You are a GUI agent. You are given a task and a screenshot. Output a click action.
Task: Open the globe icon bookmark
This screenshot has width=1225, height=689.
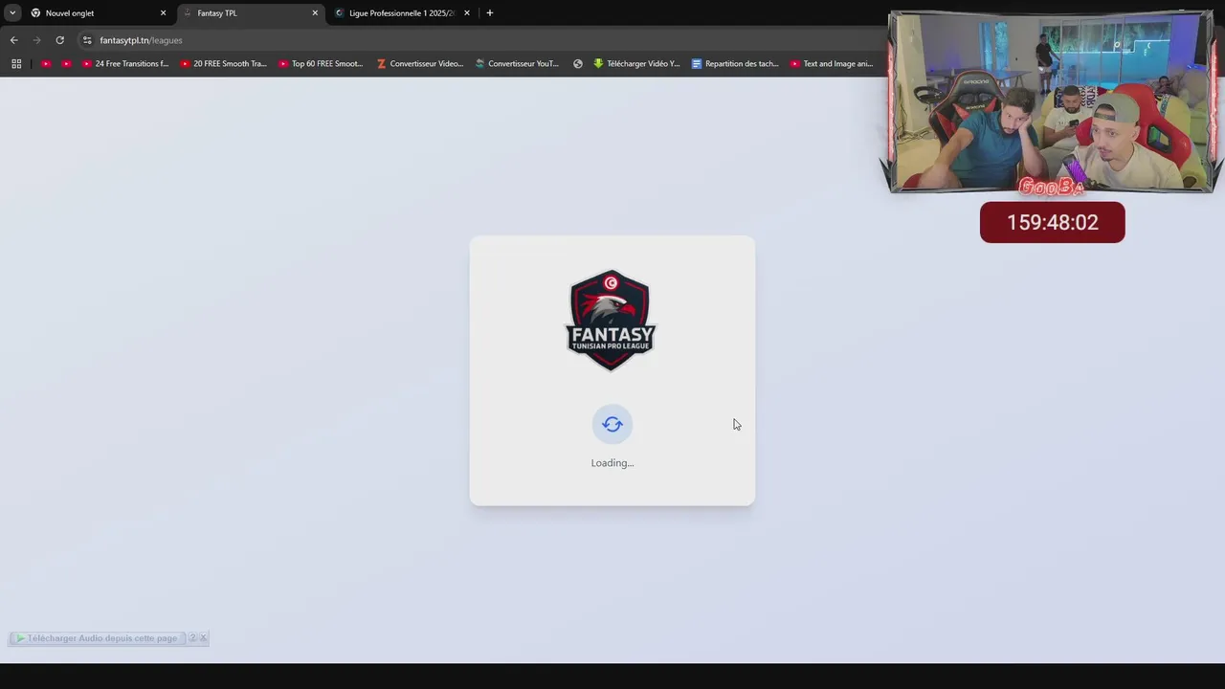point(578,64)
